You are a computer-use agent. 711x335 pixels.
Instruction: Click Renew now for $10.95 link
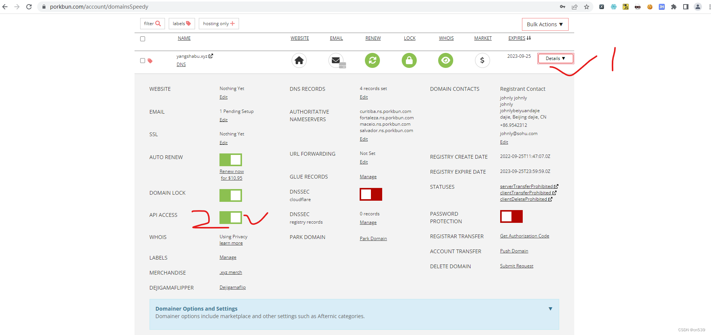point(231,175)
